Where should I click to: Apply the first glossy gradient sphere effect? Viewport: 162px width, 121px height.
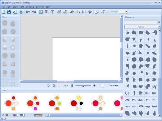pos(5,39)
